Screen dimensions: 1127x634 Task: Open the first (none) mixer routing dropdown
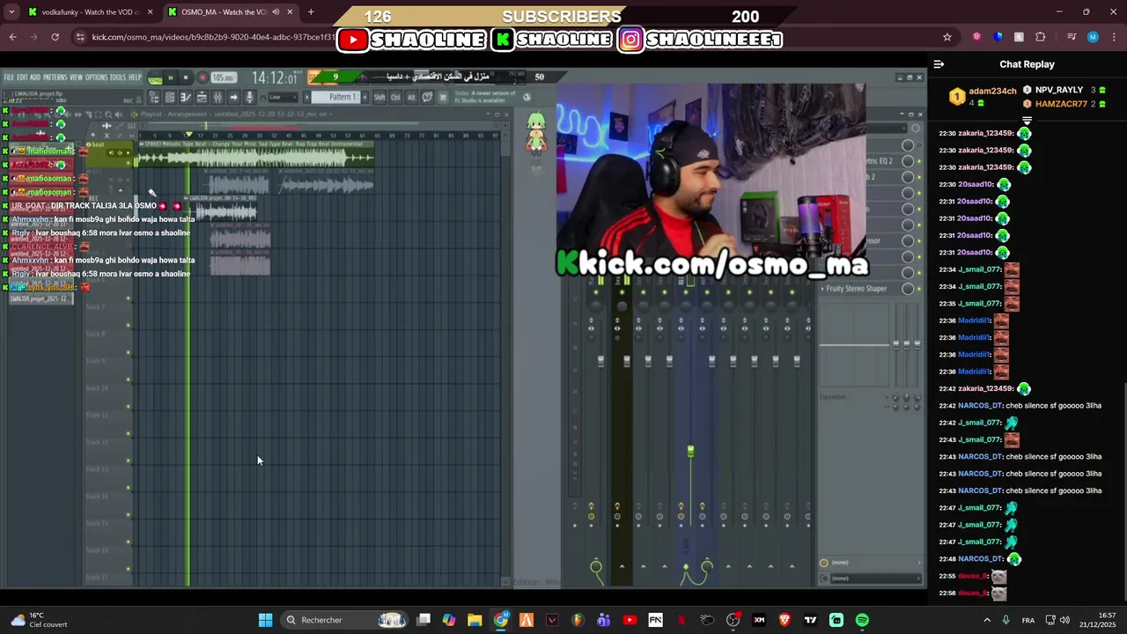point(869,563)
